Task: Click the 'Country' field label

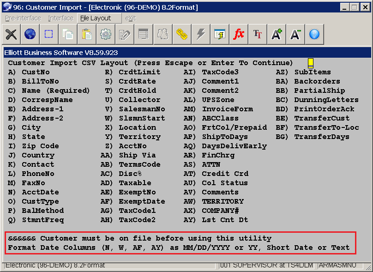Action: 38,155
